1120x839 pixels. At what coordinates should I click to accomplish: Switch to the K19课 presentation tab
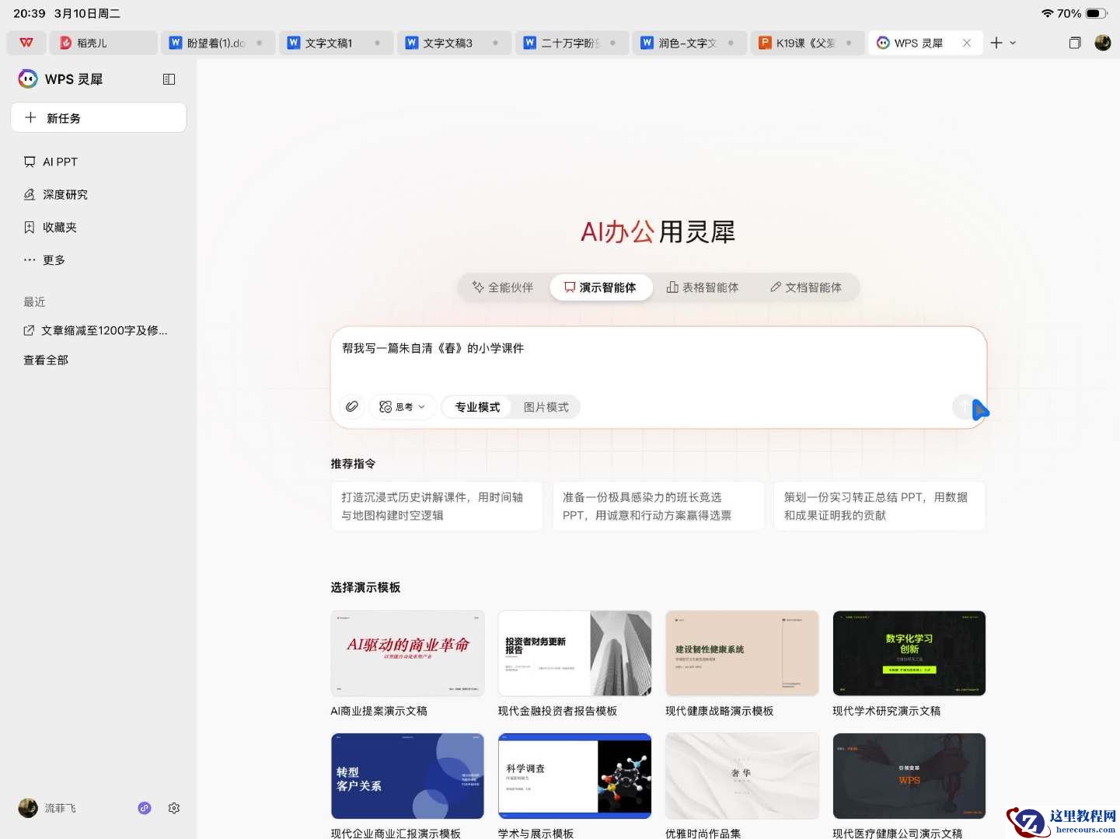tap(807, 43)
